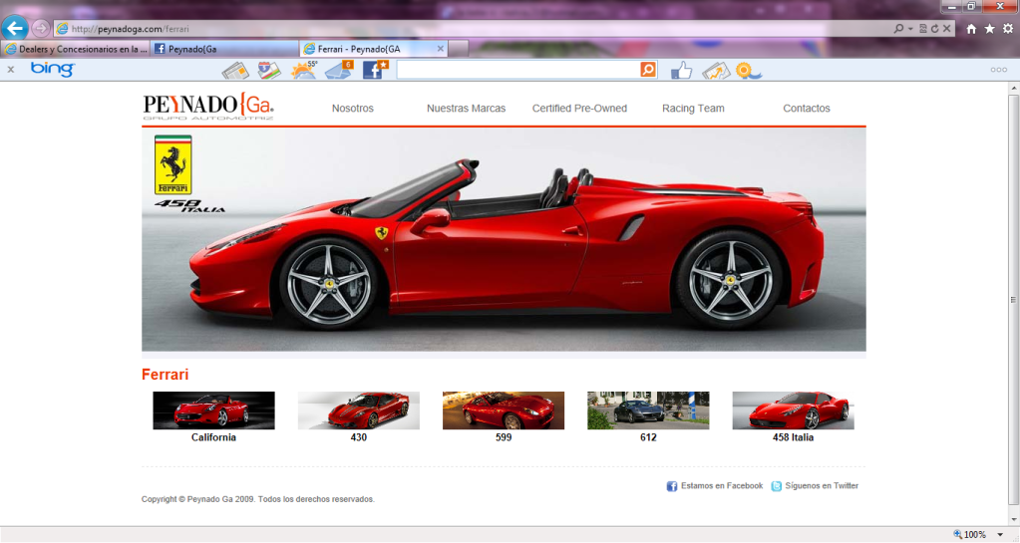The height and width of the screenshot is (543, 1020).
Task: Switch to the Dealers y Concesionarios tab
Action: 76,49
